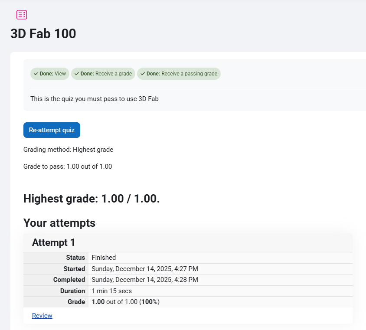This screenshot has height=330, width=366.
Task: Click the 'Highest grade: 1.00 / 1.00.' heading
Action: tap(91, 199)
